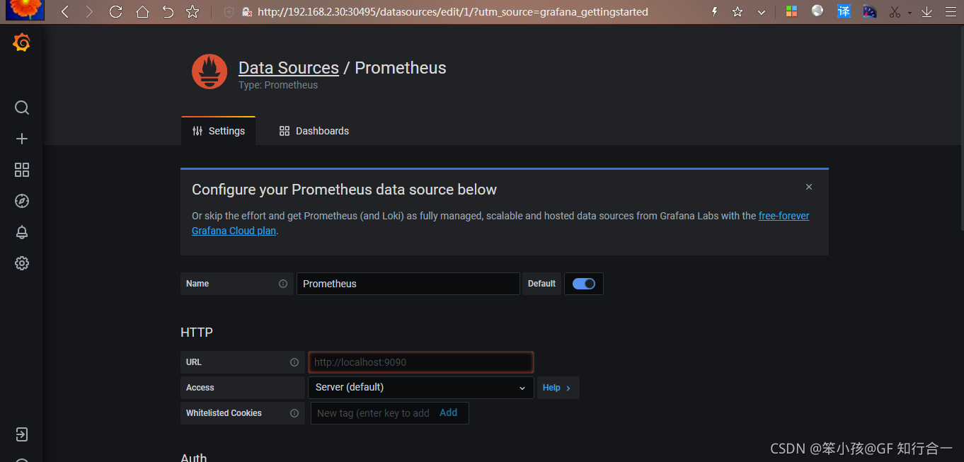The height and width of the screenshot is (462, 964).
Task: Click the colorful Microsoft-squares extension icon
Action: click(x=792, y=11)
